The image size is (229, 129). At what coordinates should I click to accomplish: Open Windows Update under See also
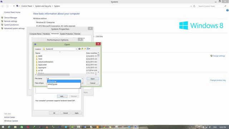click(11, 121)
